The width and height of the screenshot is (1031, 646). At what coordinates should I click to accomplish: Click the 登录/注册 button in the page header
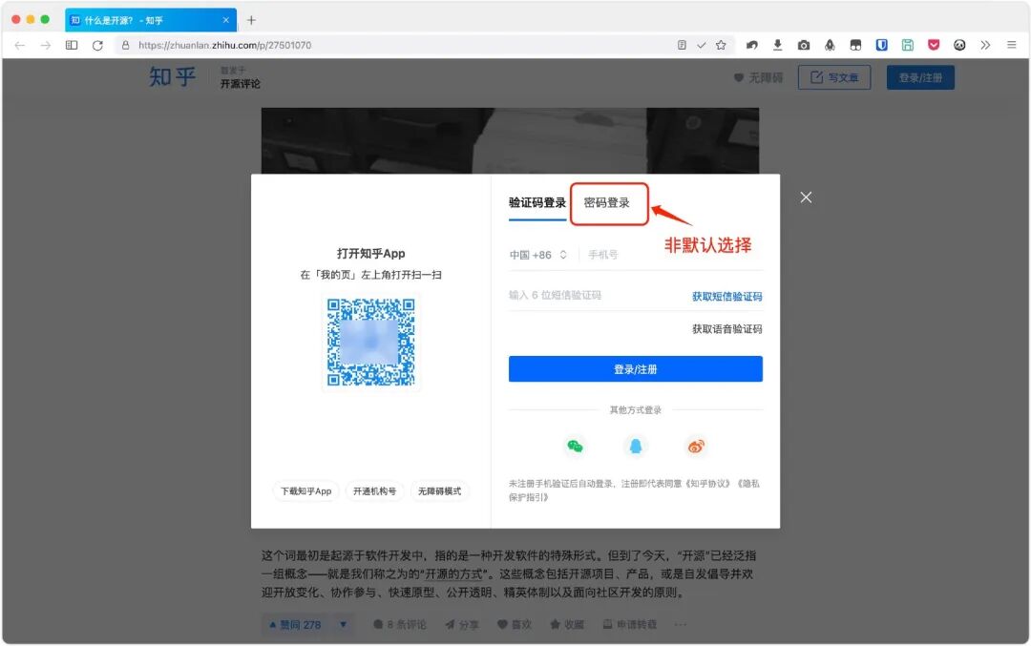point(920,77)
